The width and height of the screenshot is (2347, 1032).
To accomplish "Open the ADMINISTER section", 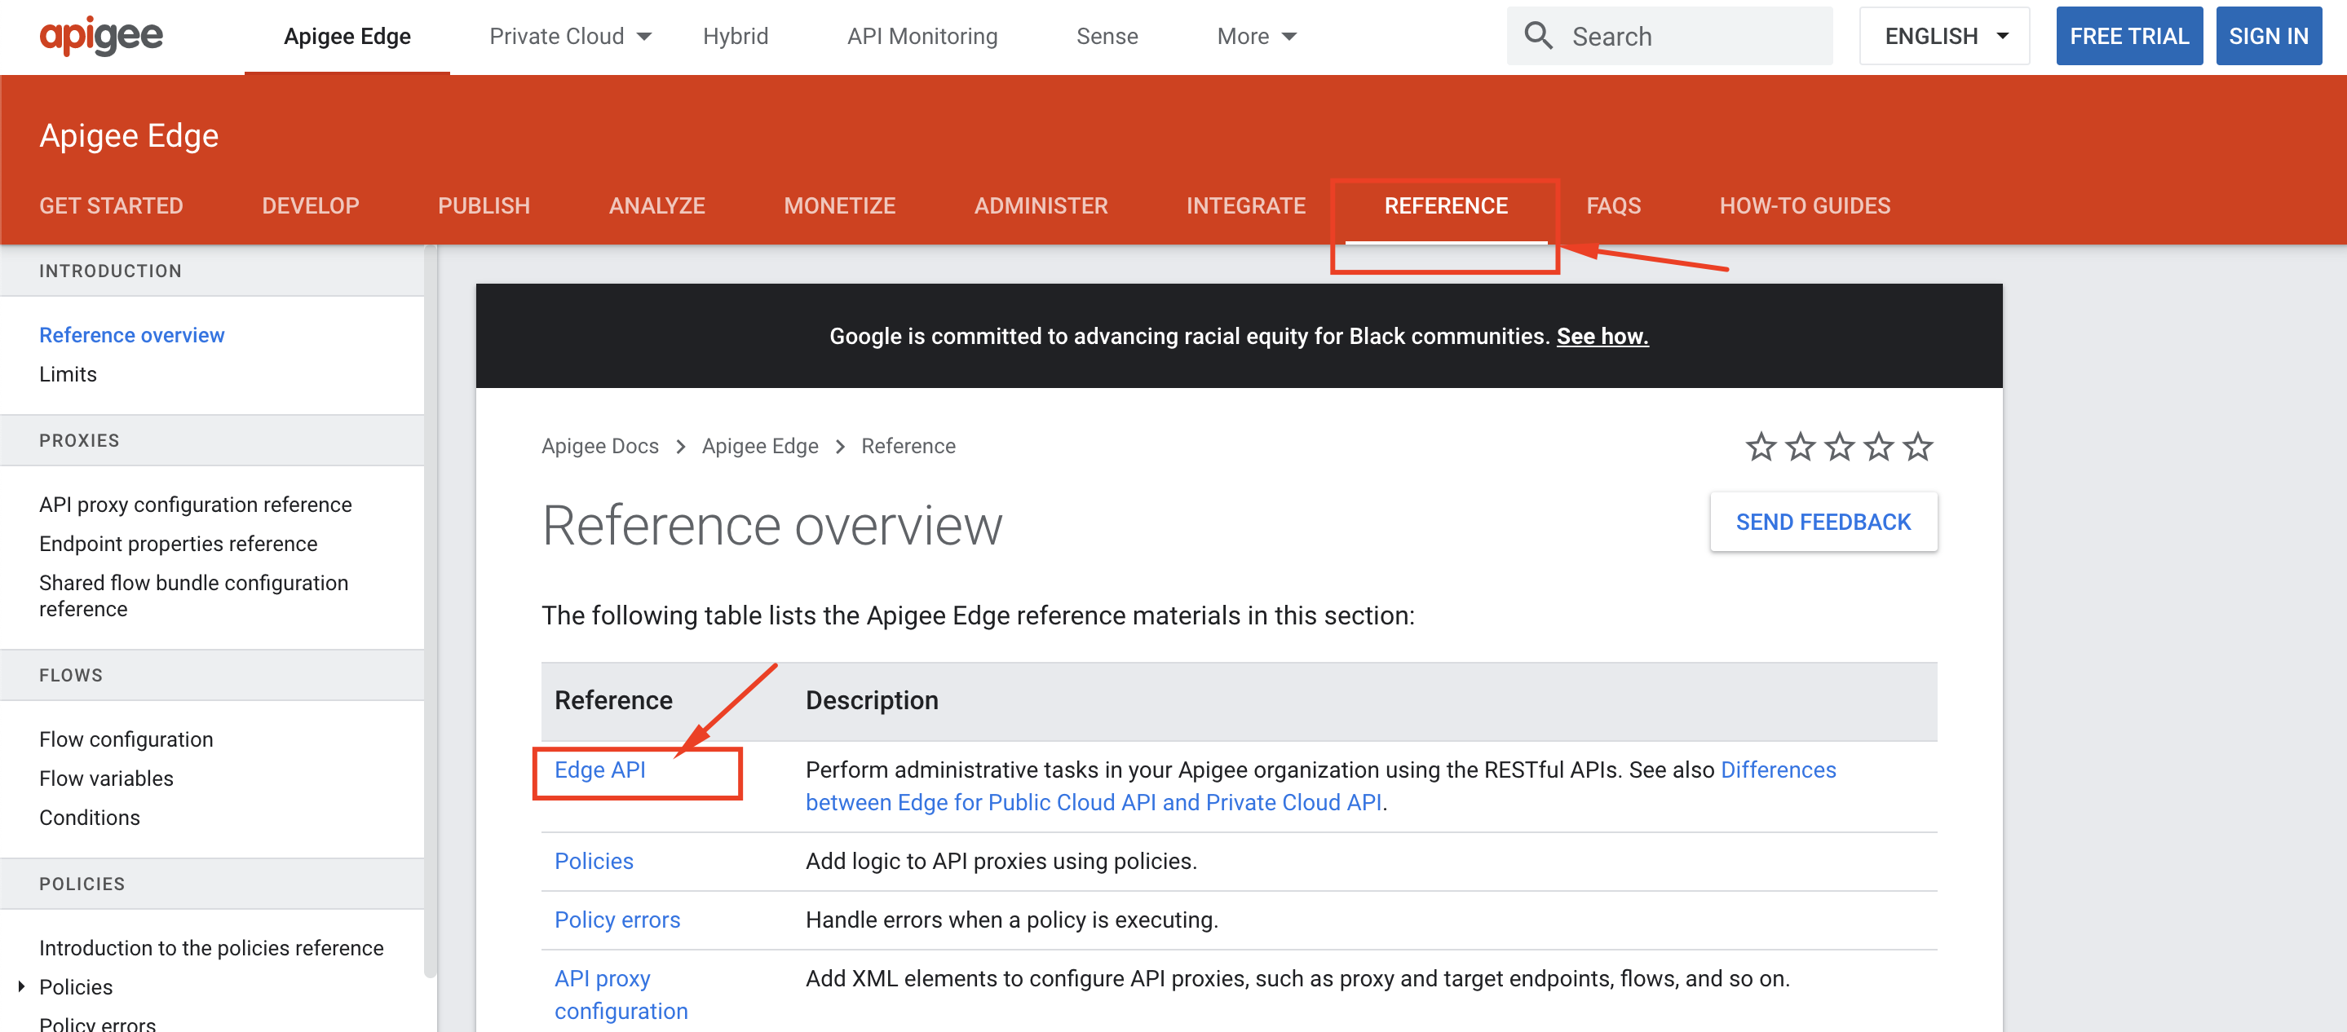I will click(1041, 206).
